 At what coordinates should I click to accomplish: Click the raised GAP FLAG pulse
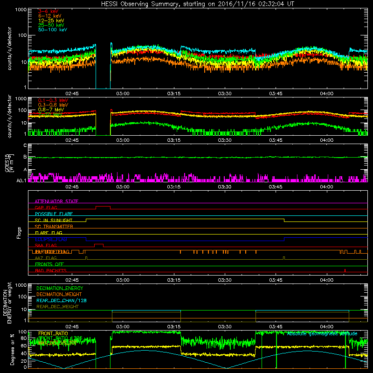[103, 207]
